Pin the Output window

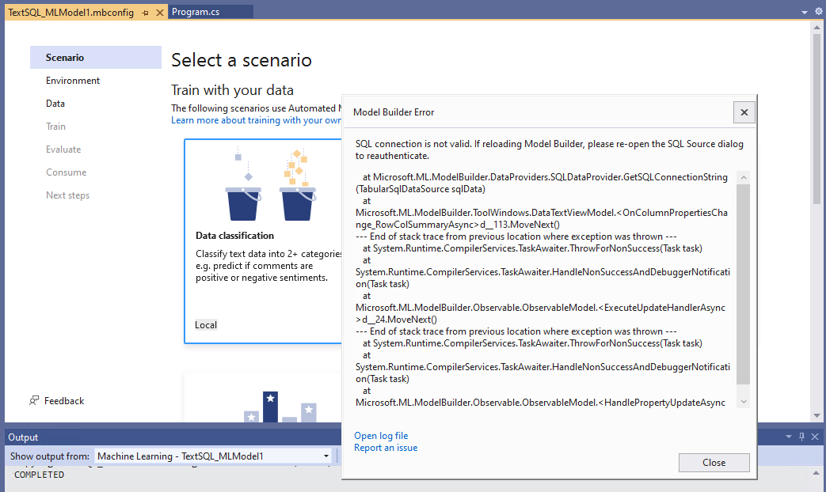801,436
